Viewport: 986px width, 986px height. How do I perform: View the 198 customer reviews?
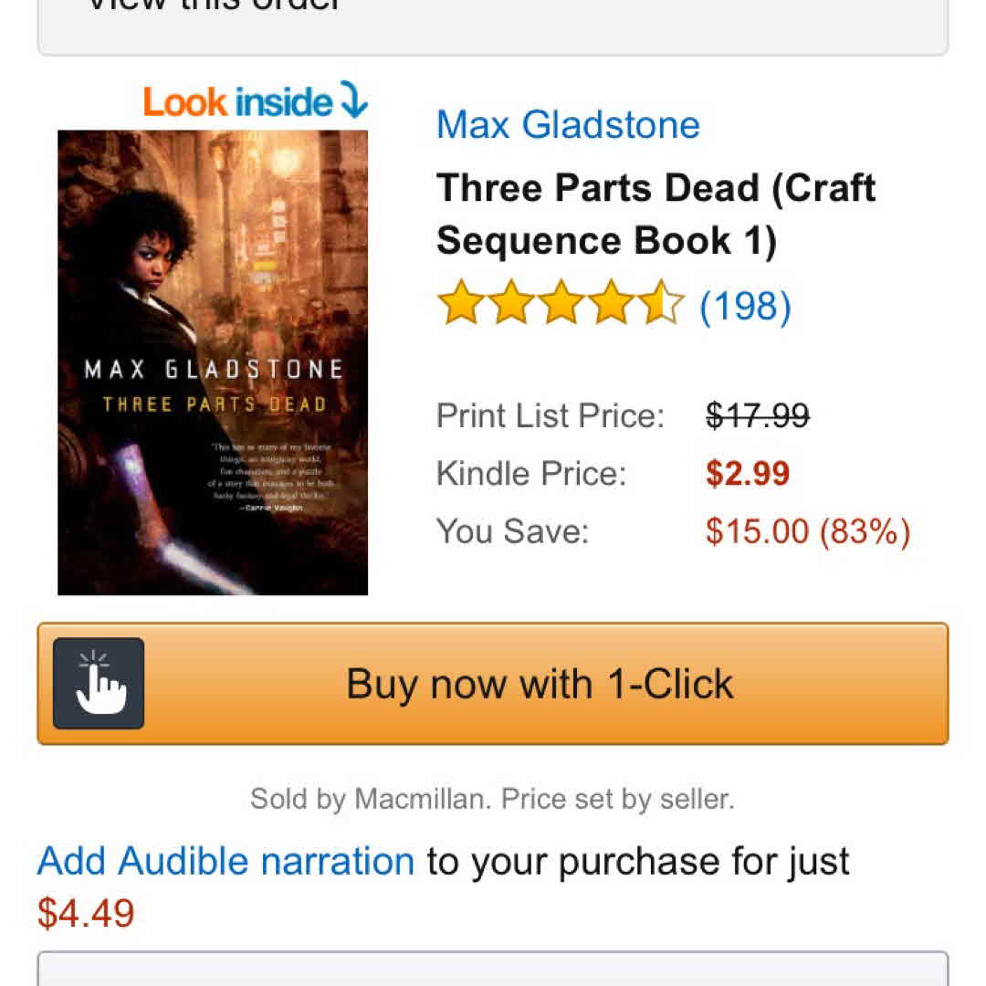click(745, 306)
